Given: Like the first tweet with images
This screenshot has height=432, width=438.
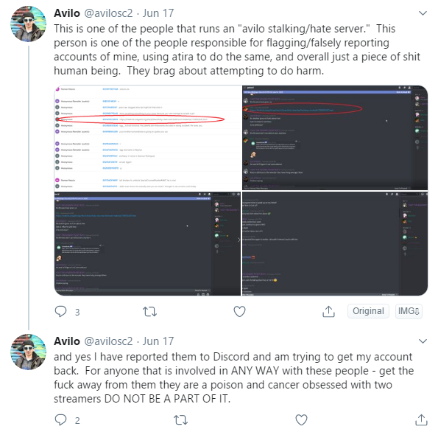Looking at the screenshot, I should [x=239, y=311].
